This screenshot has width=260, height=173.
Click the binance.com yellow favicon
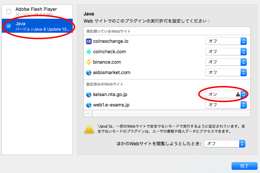[89, 62]
